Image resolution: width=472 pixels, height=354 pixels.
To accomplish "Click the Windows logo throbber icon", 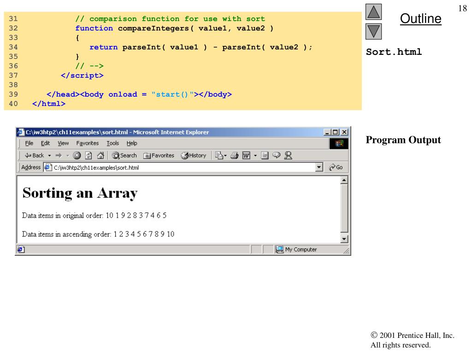I will click(x=339, y=144).
